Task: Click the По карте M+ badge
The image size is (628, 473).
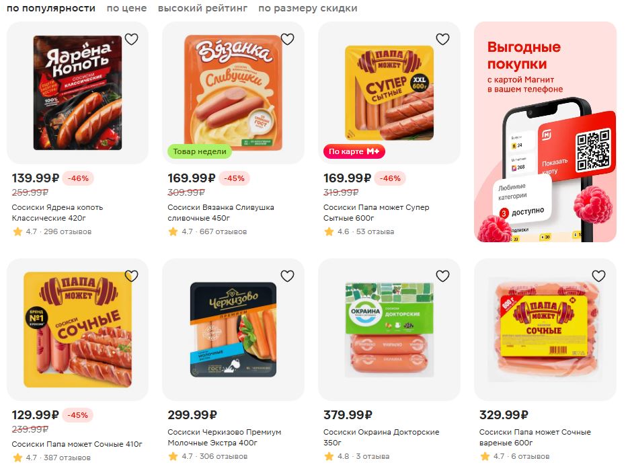Action: click(x=354, y=151)
